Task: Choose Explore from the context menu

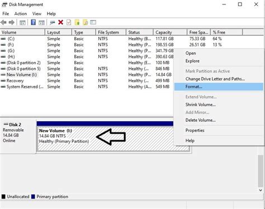Action: (192, 61)
